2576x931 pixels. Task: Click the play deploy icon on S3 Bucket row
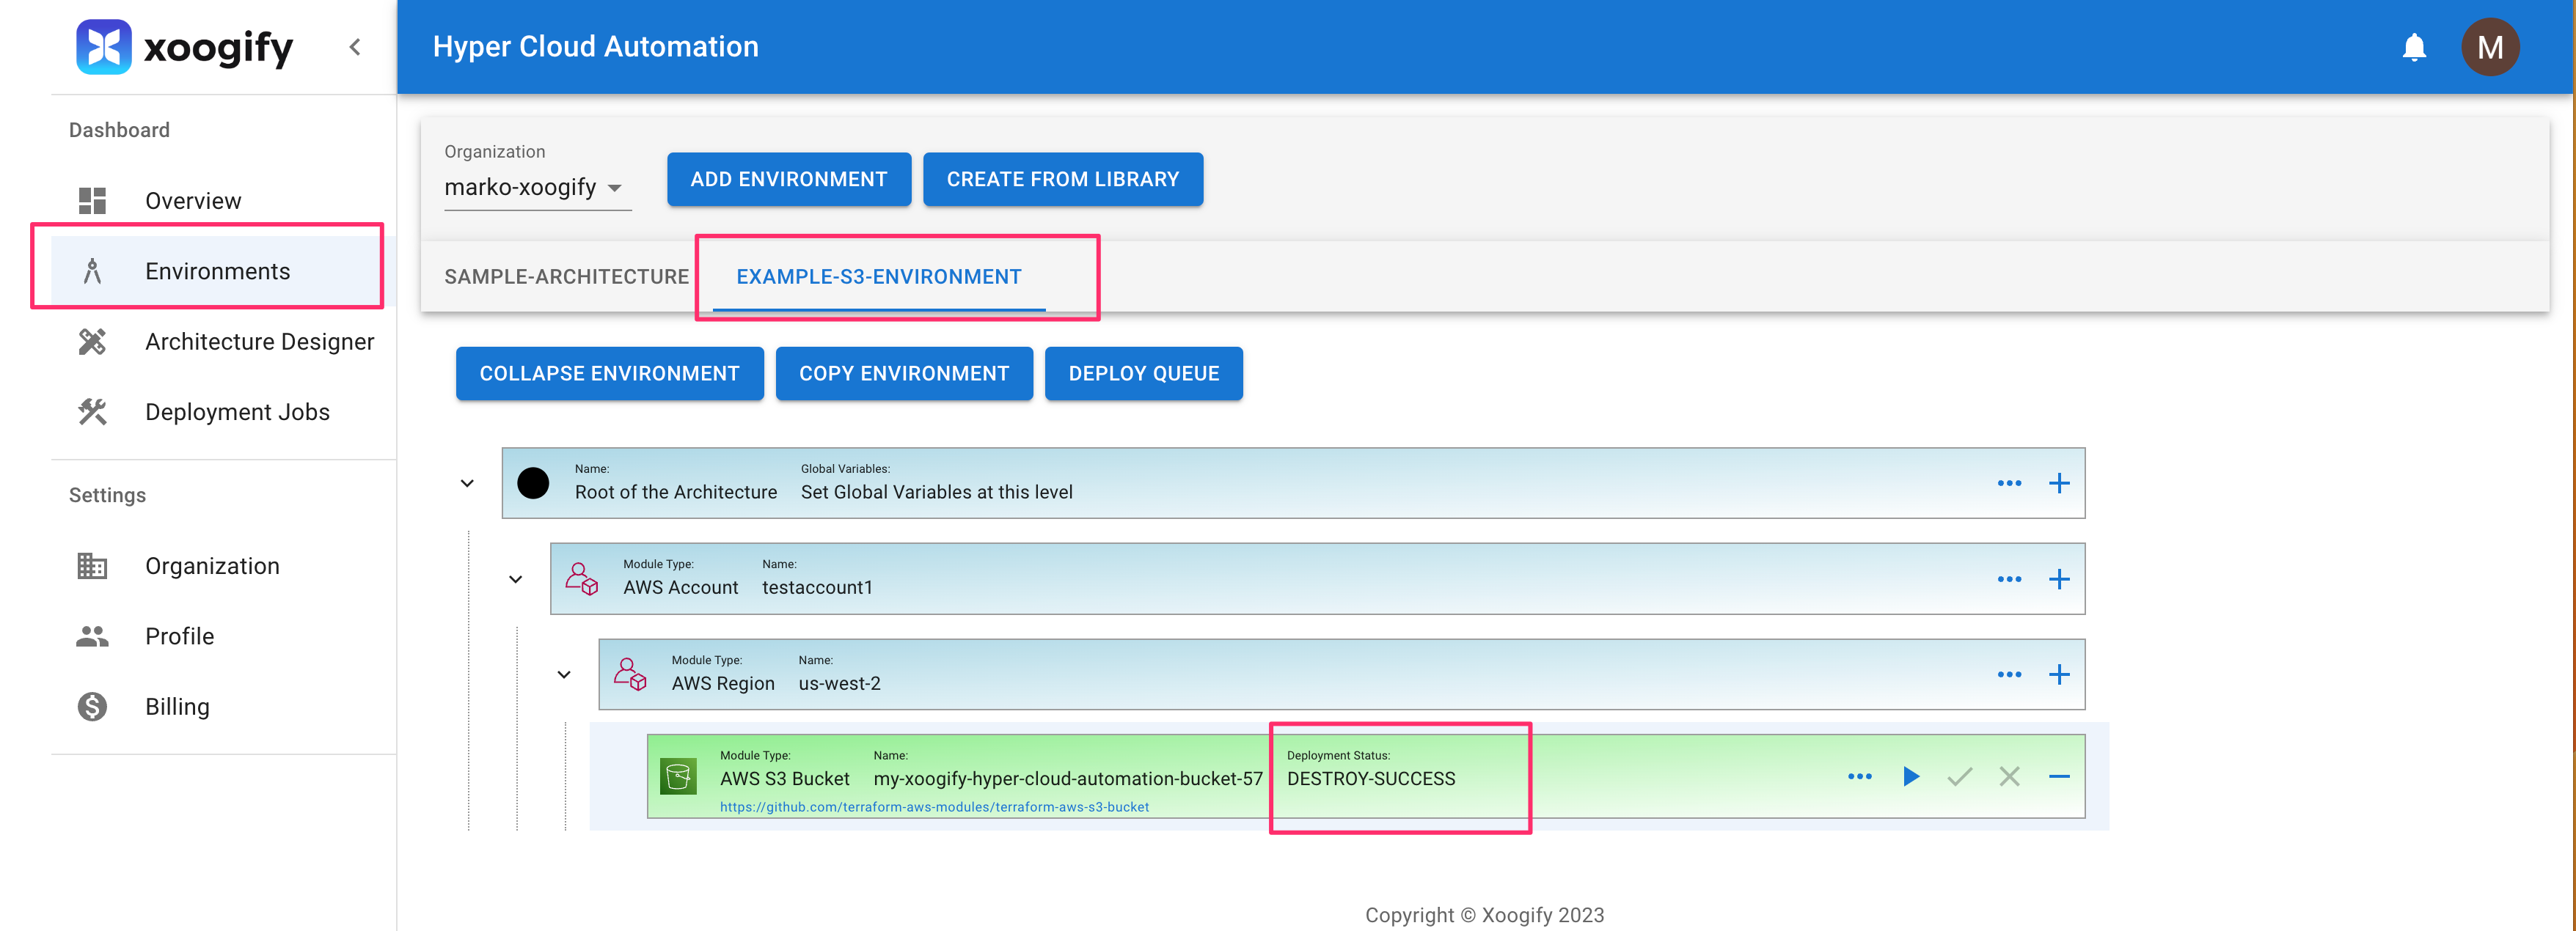tap(1910, 776)
